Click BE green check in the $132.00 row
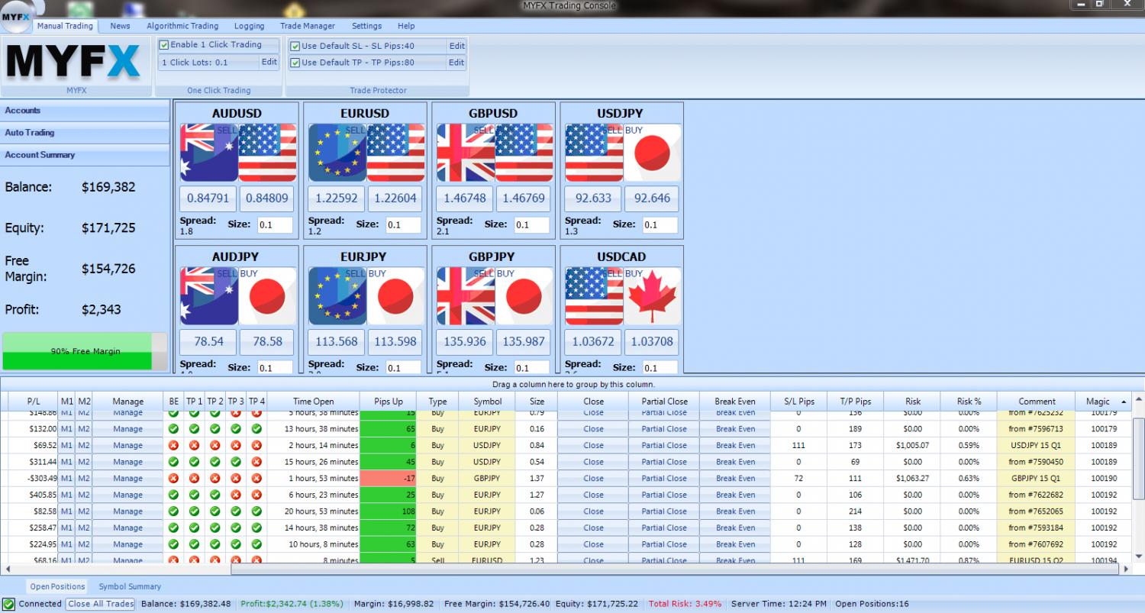This screenshot has height=613, width=1145. tap(173, 429)
